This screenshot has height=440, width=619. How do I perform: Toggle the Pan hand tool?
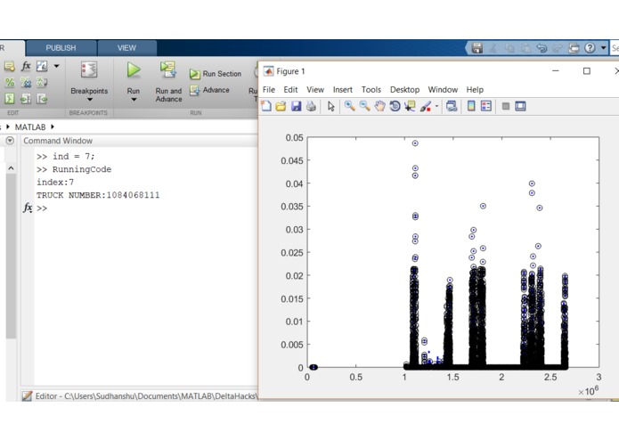click(x=379, y=106)
